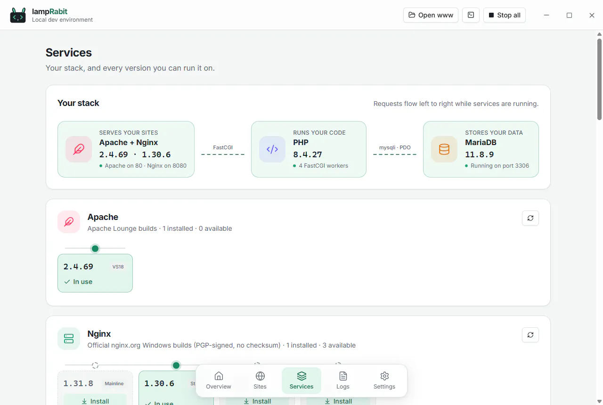Click the page vertical scrollbar
Screen dimensions: 603x405
[600, 79]
